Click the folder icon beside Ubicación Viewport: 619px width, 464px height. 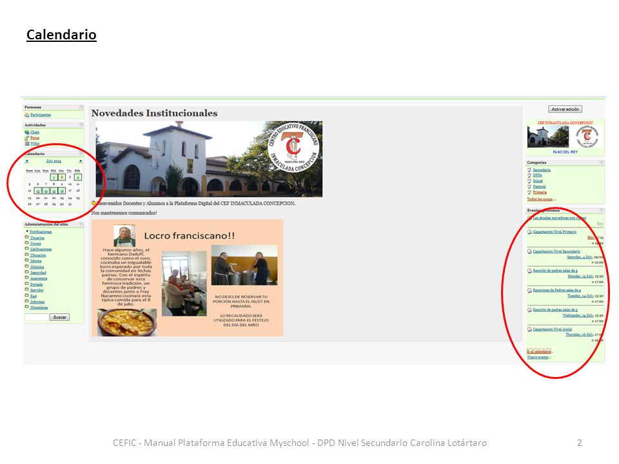pos(27,255)
